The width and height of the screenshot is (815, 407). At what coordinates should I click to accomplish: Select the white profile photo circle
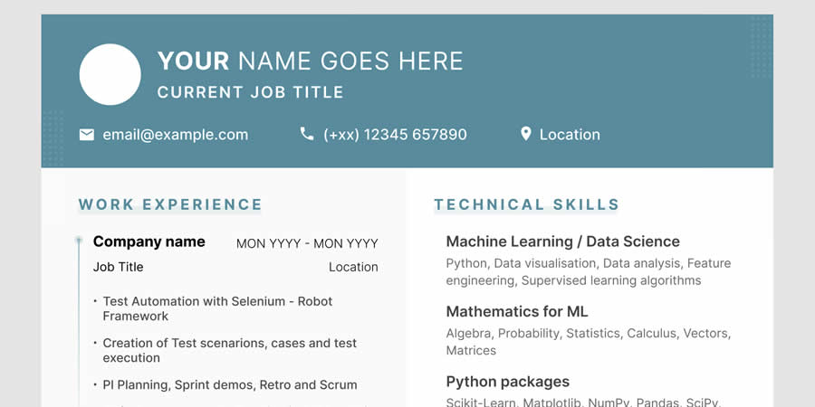coord(110,74)
